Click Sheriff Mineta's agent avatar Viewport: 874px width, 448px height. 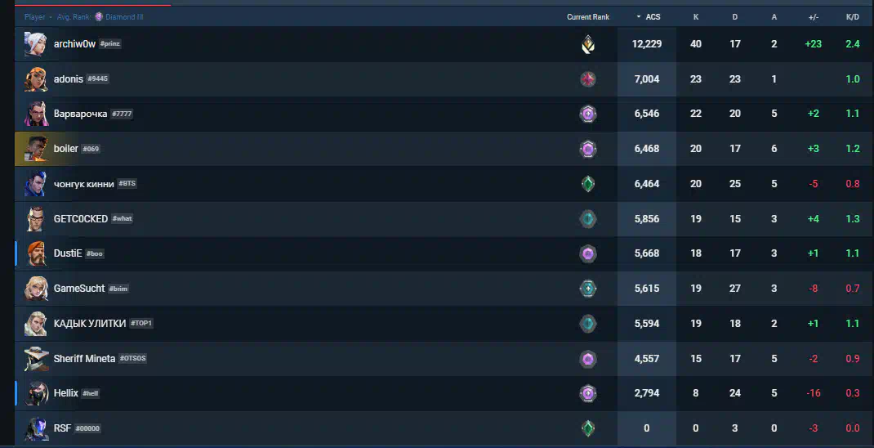point(36,359)
